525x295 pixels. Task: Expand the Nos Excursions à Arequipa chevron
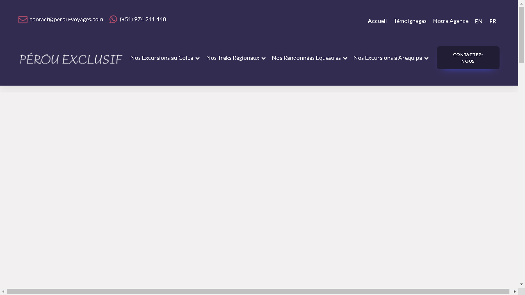(x=426, y=59)
